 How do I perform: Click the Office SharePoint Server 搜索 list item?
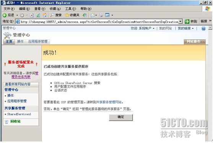pos(77,83)
